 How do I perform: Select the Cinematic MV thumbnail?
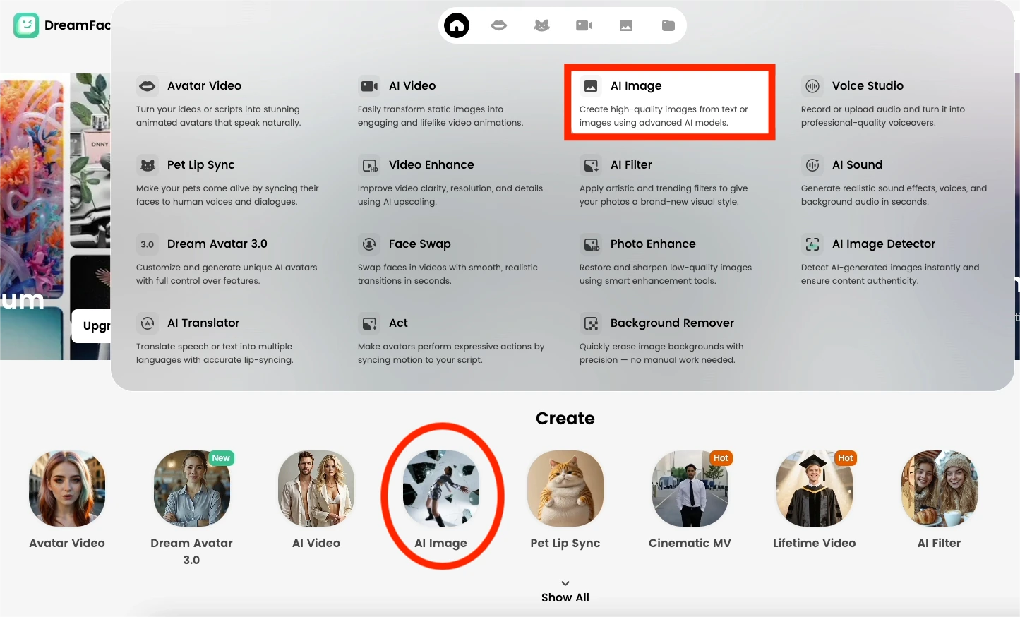tap(690, 489)
